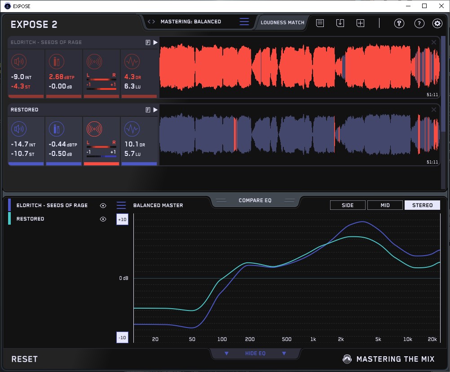Toggle visibility of Eldritch EQ curve
Screen dimensions: 450x372
coord(103,205)
